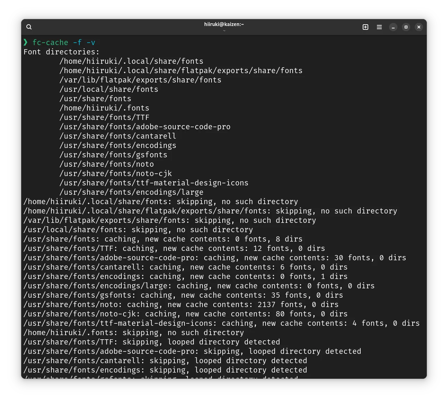The width and height of the screenshot is (448, 402).
Task: Click the indented /usr/share/fonts/encodings/large path
Action: point(131,192)
